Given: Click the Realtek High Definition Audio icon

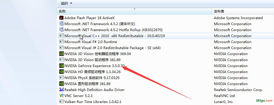Looking at the screenshot, I should [61, 90].
